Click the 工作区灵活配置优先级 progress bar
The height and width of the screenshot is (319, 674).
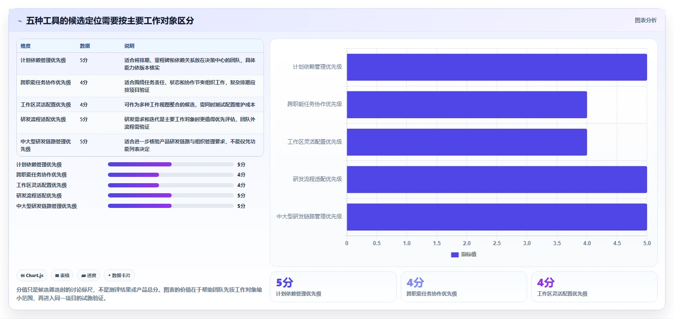pyautogui.click(x=170, y=185)
